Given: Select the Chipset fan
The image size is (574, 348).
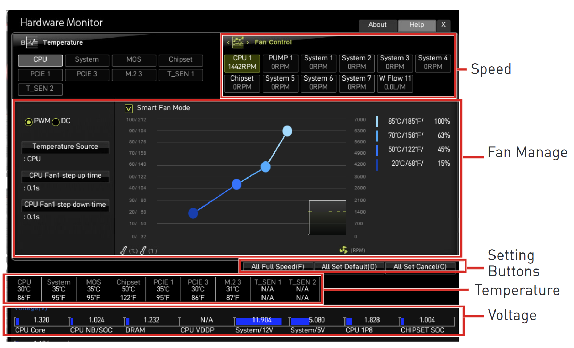Looking at the screenshot, I should click(242, 83).
